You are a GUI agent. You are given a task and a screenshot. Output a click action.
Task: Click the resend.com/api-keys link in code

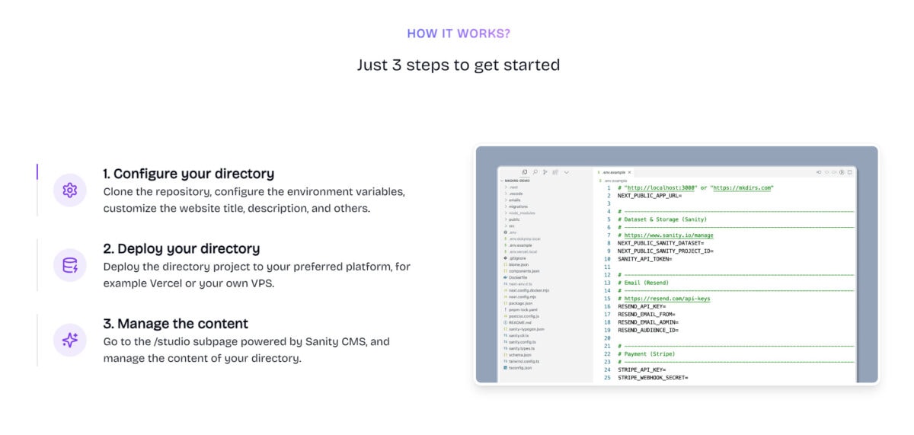click(667, 299)
